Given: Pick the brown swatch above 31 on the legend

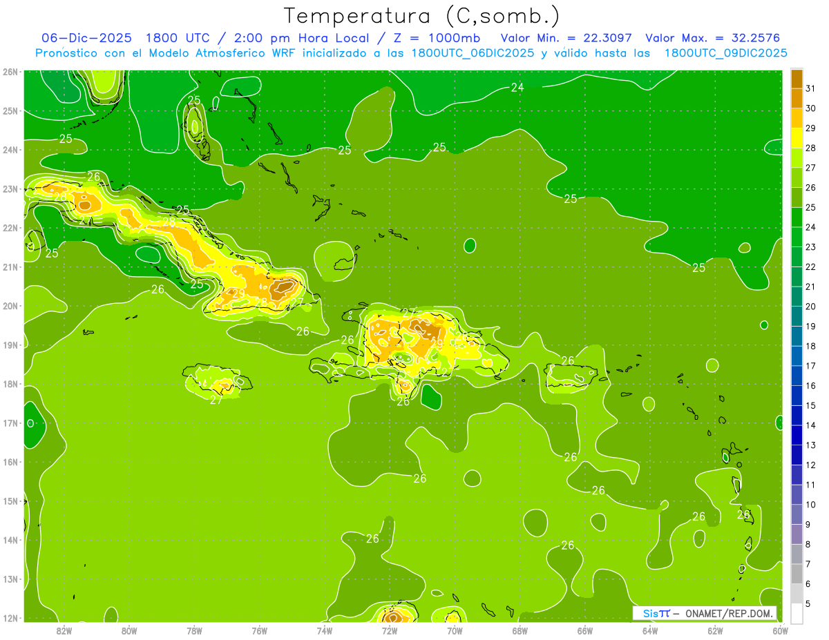Looking at the screenshot, I should (797, 78).
